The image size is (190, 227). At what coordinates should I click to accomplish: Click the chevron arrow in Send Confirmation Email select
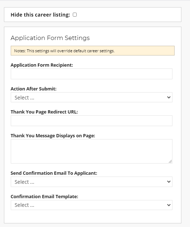(169, 182)
